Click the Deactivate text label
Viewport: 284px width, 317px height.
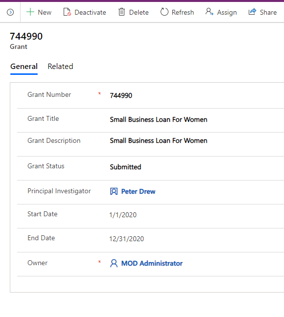tap(90, 12)
